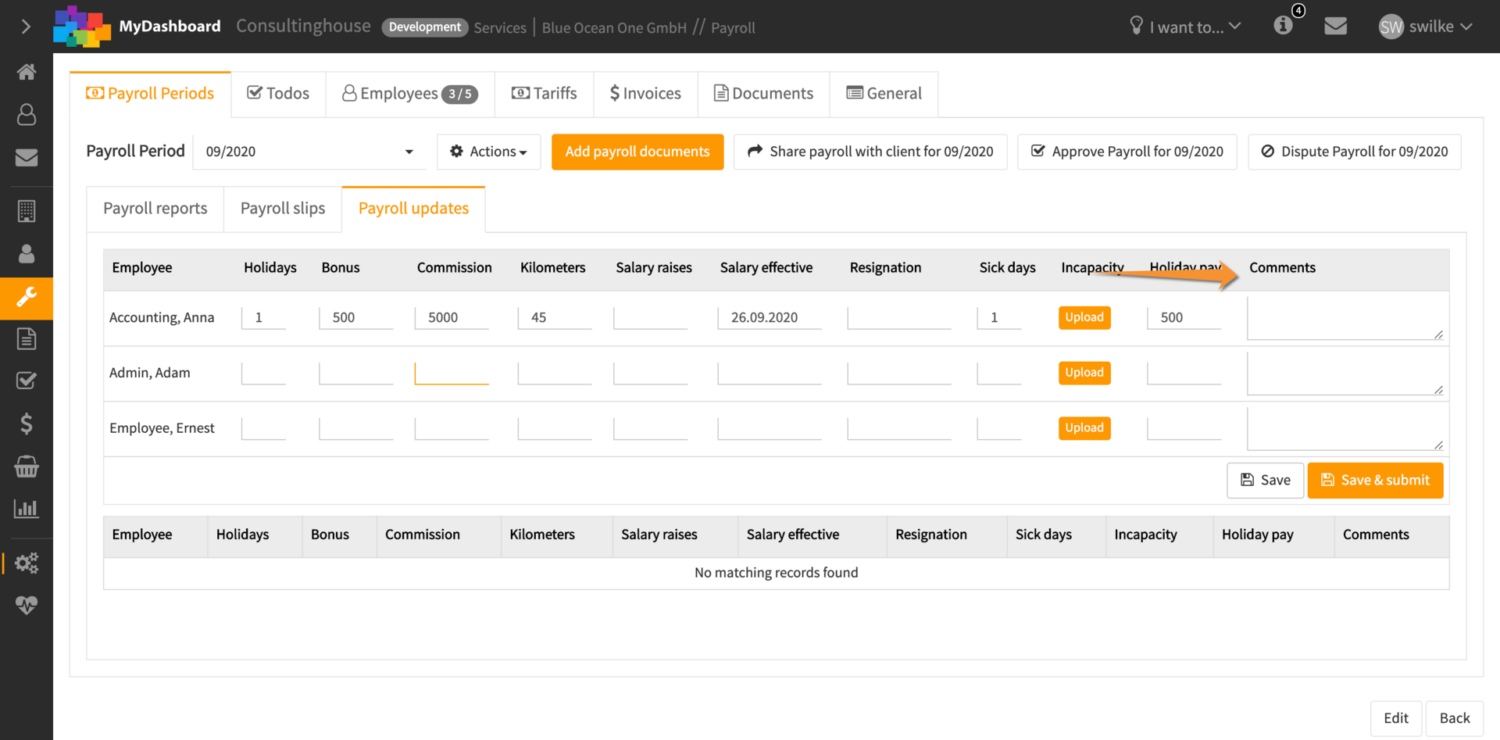Sort lower table by Sick days header
Viewport: 1500px width, 740px height.
point(1055,535)
